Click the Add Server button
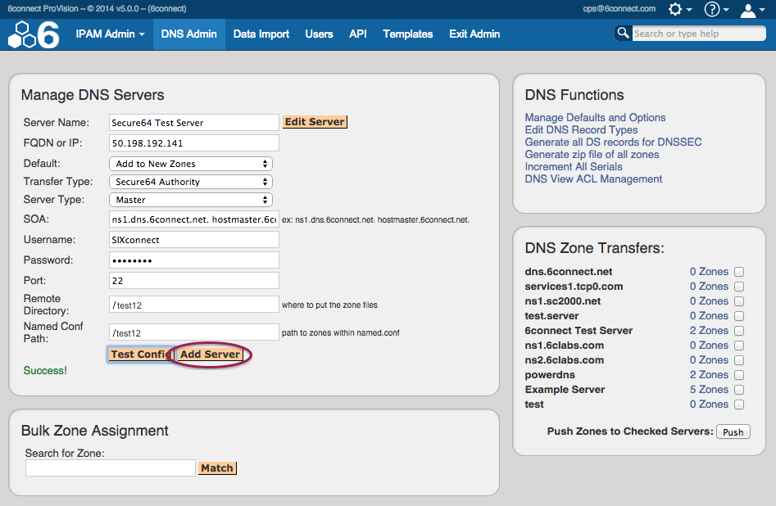Image resolution: width=776 pixels, height=506 pixels. tap(210, 355)
